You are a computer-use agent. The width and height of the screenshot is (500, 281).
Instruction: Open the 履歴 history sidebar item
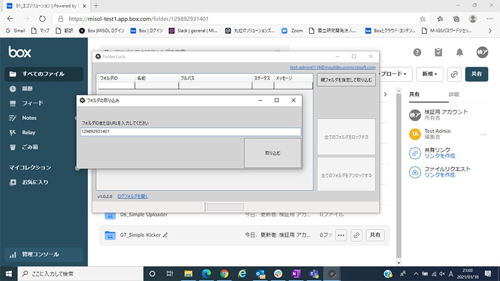(x=28, y=88)
